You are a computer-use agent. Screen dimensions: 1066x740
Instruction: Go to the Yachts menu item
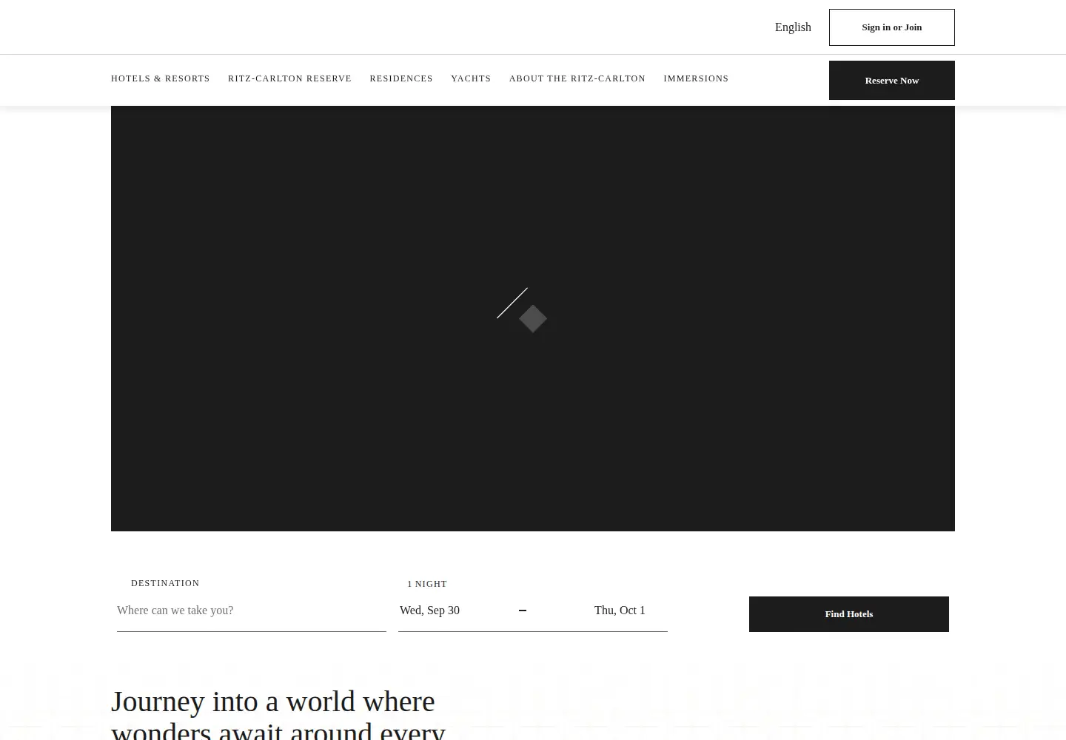click(471, 78)
